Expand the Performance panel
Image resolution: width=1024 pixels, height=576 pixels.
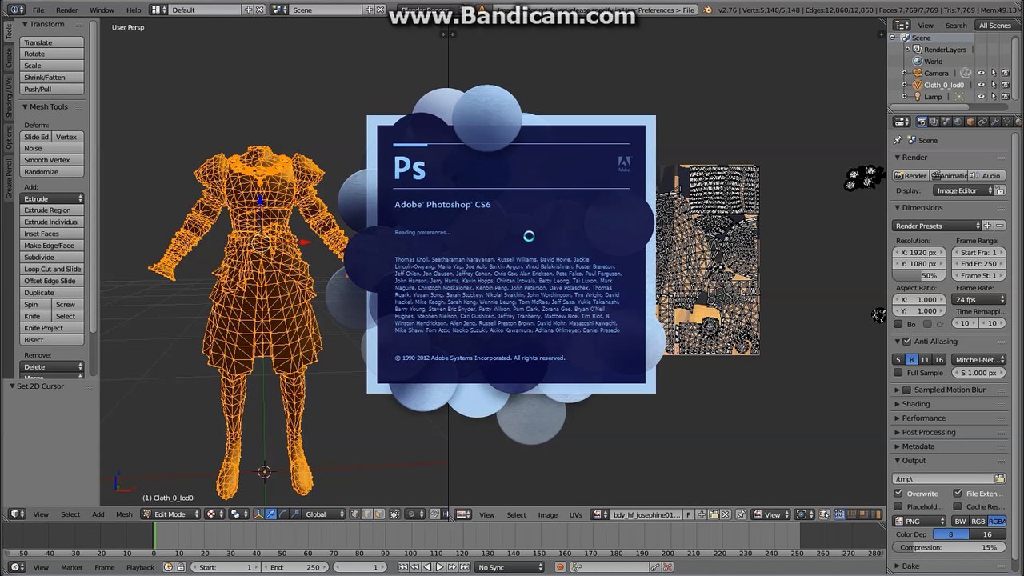coord(924,418)
